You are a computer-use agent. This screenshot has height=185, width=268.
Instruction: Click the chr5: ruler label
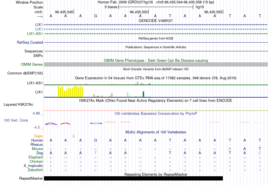(39, 12)
